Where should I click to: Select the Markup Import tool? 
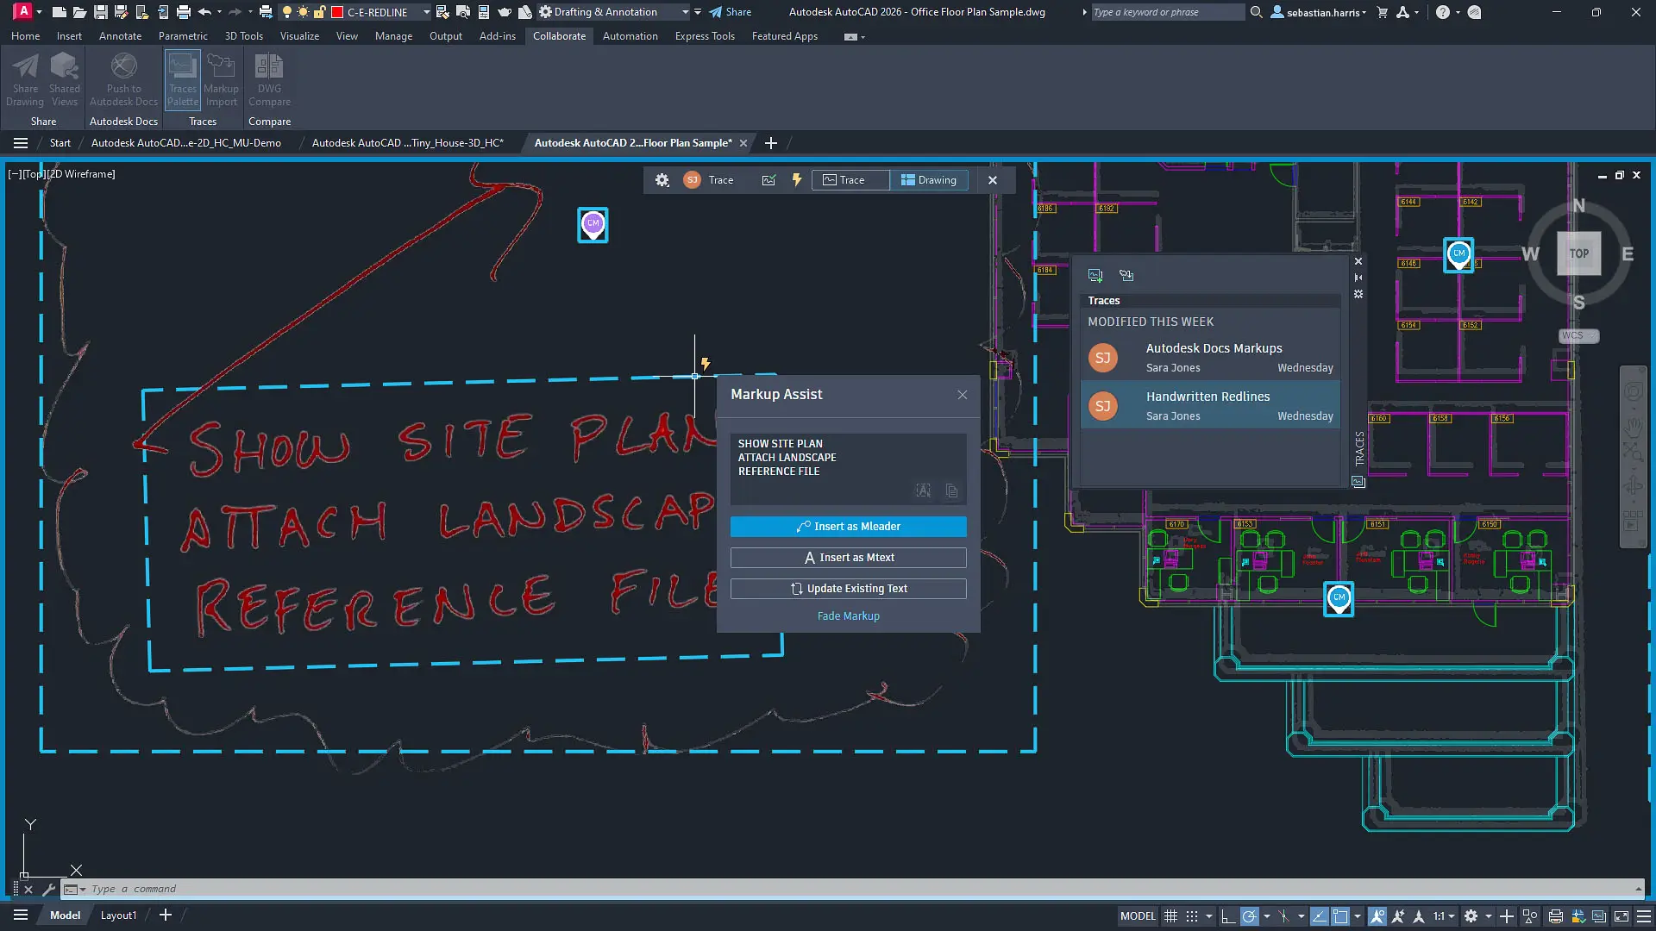pos(221,79)
